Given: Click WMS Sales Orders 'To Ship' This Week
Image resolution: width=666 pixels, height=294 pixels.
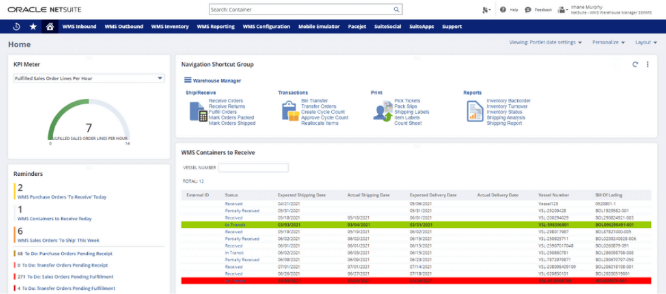Looking at the screenshot, I should (x=59, y=241).
